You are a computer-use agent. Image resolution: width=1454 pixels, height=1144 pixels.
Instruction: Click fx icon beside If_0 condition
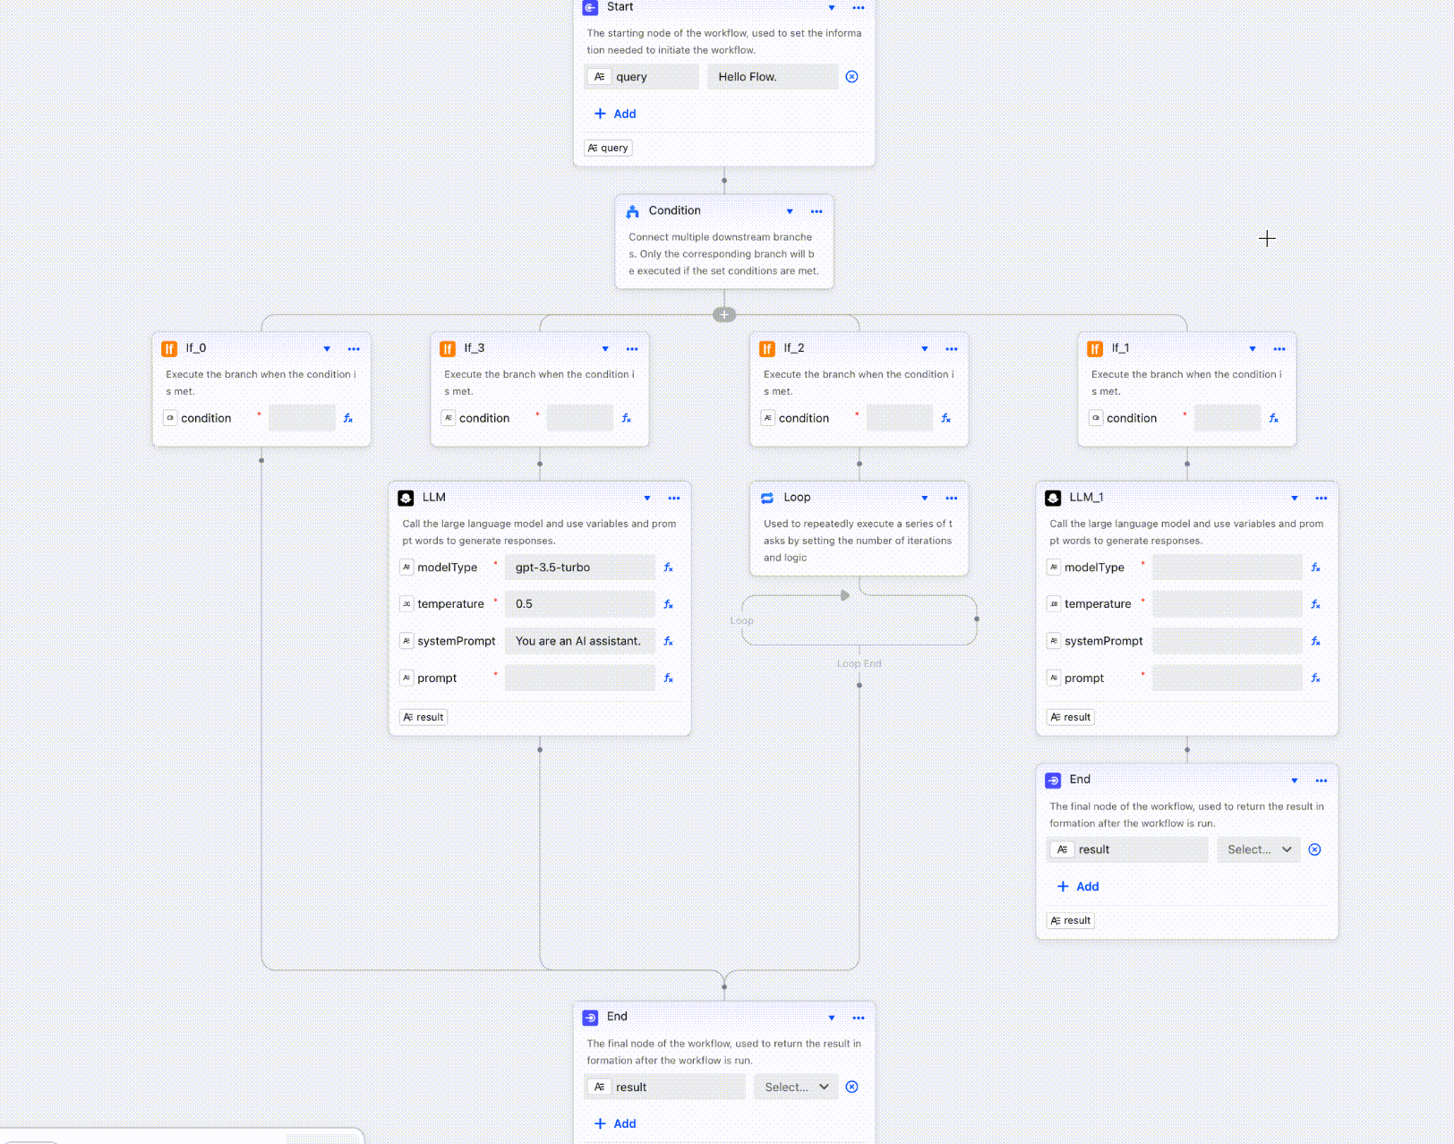[348, 418]
